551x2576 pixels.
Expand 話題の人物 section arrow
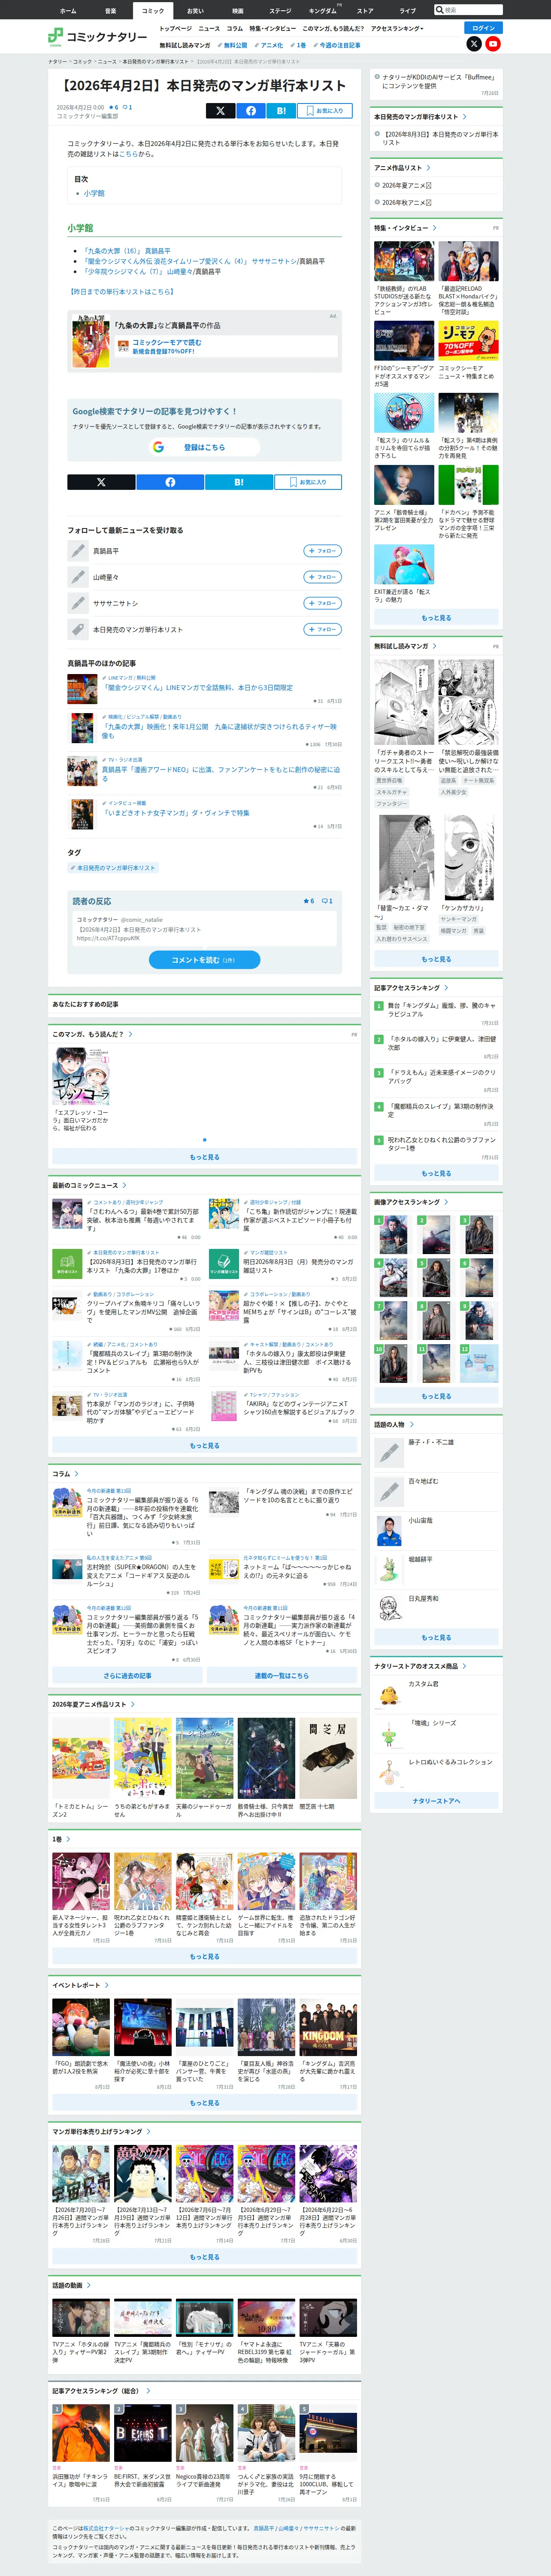(x=411, y=1424)
